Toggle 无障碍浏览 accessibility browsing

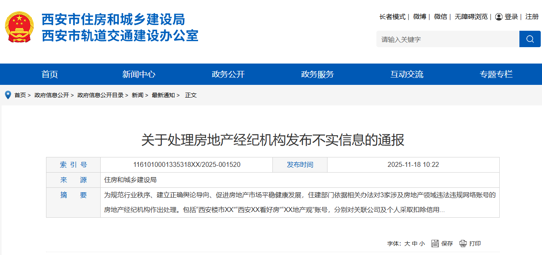point(471,17)
